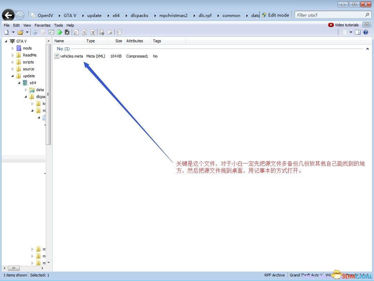Click the forward navigation arrow
Screen dimensions: 374x281
click(20, 15)
